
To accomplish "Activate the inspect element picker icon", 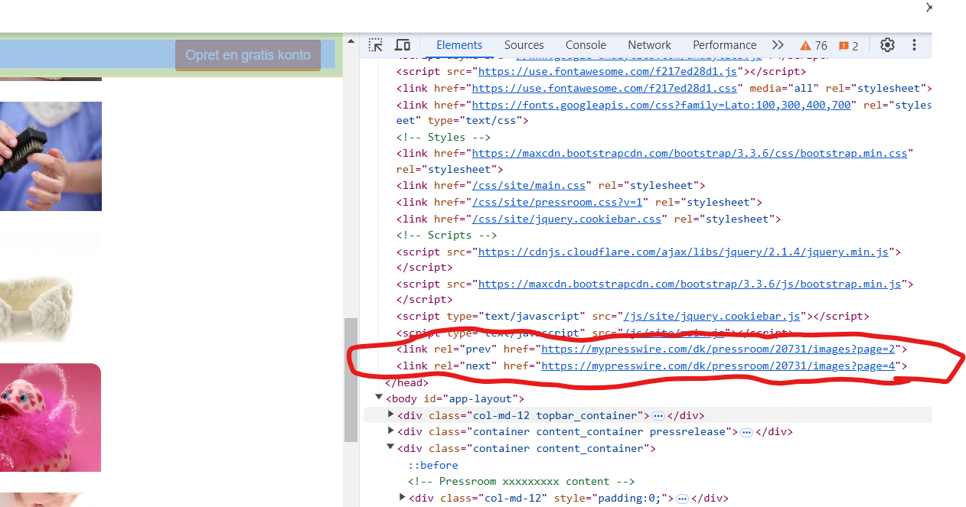I will 375,45.
